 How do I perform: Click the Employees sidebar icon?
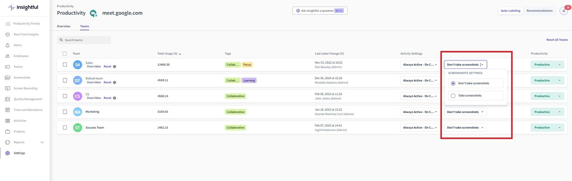(8, 56)
